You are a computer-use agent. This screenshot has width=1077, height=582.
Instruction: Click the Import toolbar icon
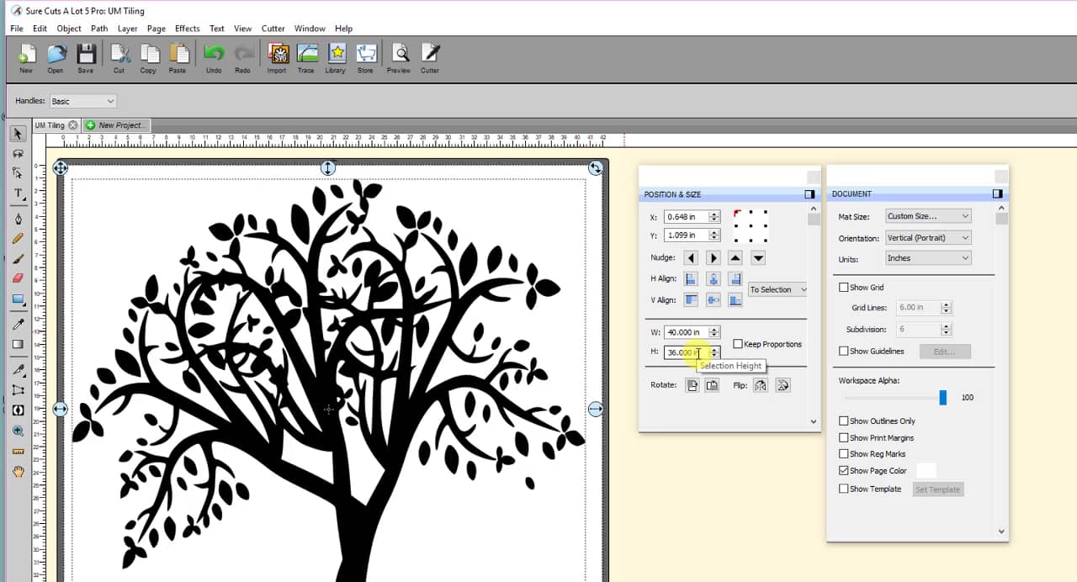tap(277, 57)
